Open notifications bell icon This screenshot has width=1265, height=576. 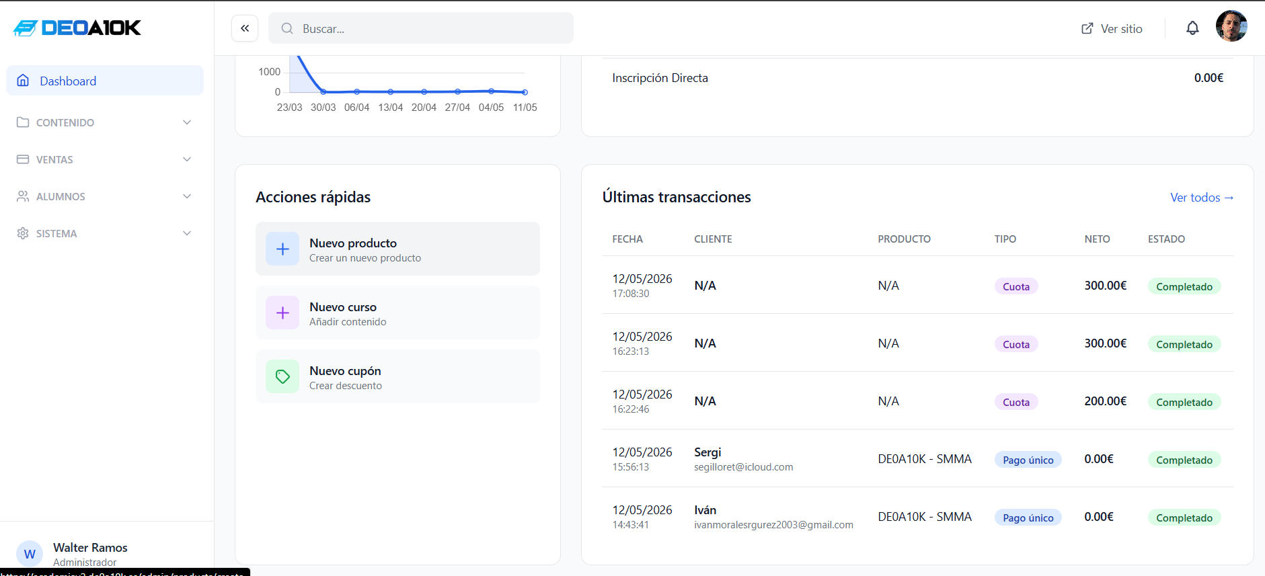point(1192,28)
